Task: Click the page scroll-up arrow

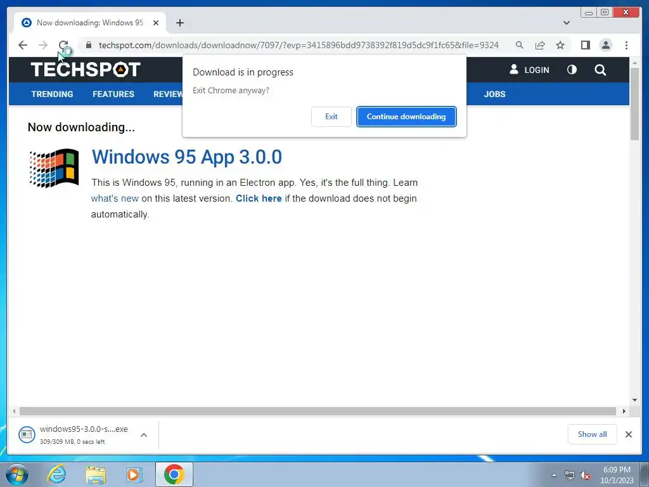Action: (x=634, y=63)
